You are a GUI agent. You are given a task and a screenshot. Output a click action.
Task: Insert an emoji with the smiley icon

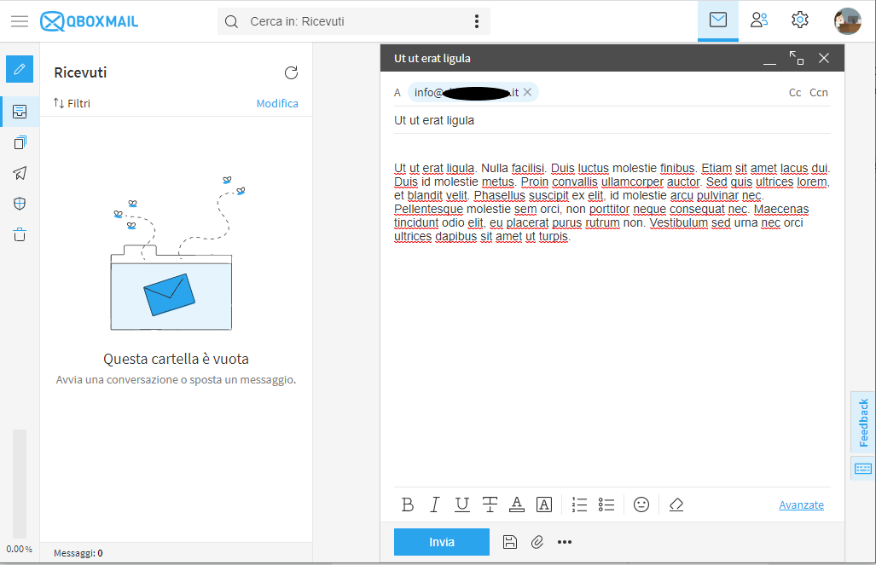point(641,504)
